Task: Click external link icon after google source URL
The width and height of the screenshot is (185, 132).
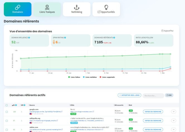Action: [62, 111]
